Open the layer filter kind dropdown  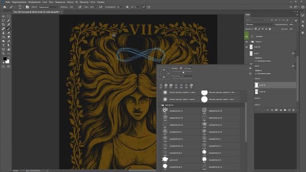[x=255, y=20]
